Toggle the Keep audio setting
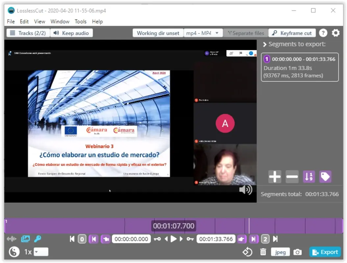The width and height of the screenshot is (347, 263). [72, 33]
